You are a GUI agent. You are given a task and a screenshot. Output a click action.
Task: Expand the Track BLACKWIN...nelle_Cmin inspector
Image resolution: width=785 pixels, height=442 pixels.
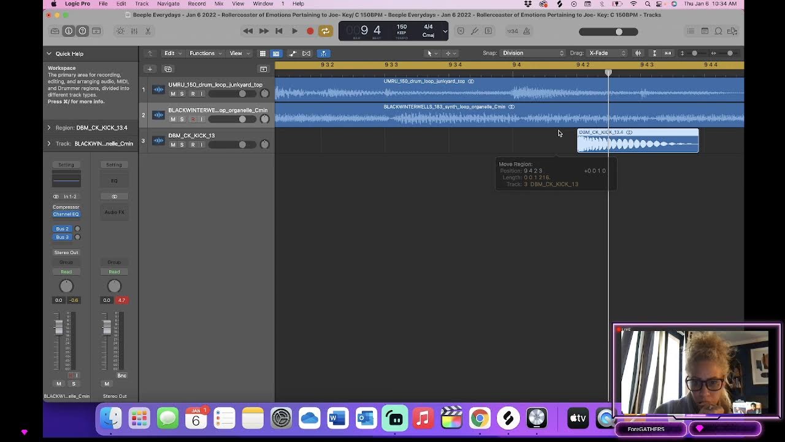[x=49, y=144]
